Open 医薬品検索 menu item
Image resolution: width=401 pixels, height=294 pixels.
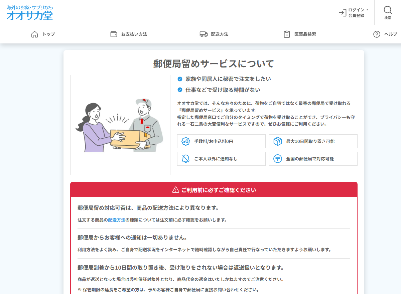305,34
